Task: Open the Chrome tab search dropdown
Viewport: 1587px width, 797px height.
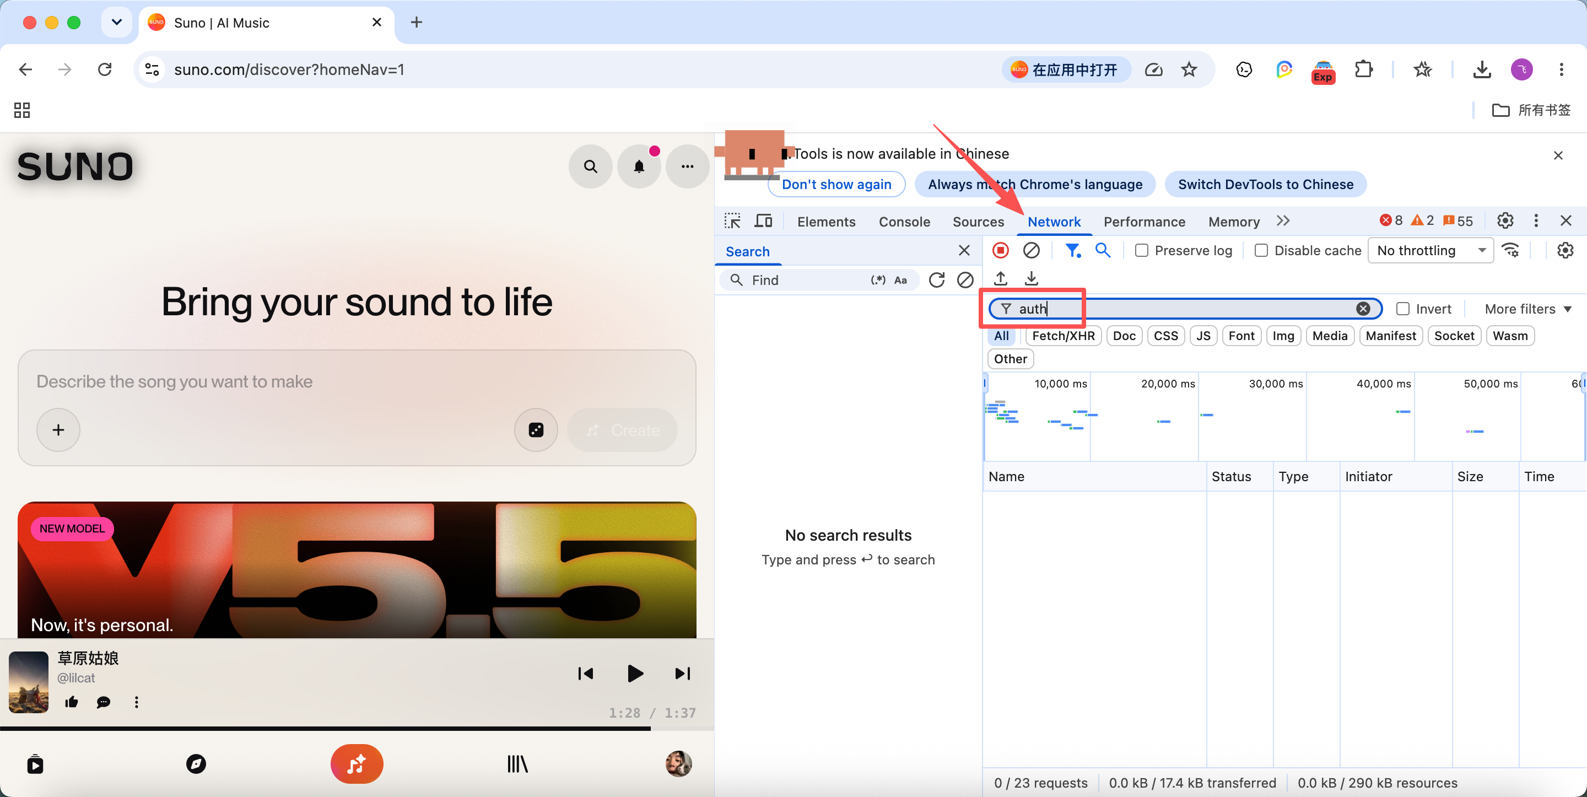Action: pyautogui.click(x=116, y=23)
